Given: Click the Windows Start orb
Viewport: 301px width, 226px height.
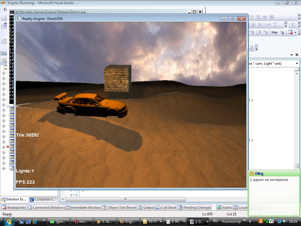Looking at the screenshot, I should tap(8, 221).
